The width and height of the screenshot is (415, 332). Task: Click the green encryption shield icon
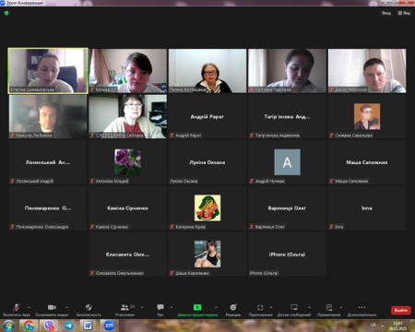[6, 13]
